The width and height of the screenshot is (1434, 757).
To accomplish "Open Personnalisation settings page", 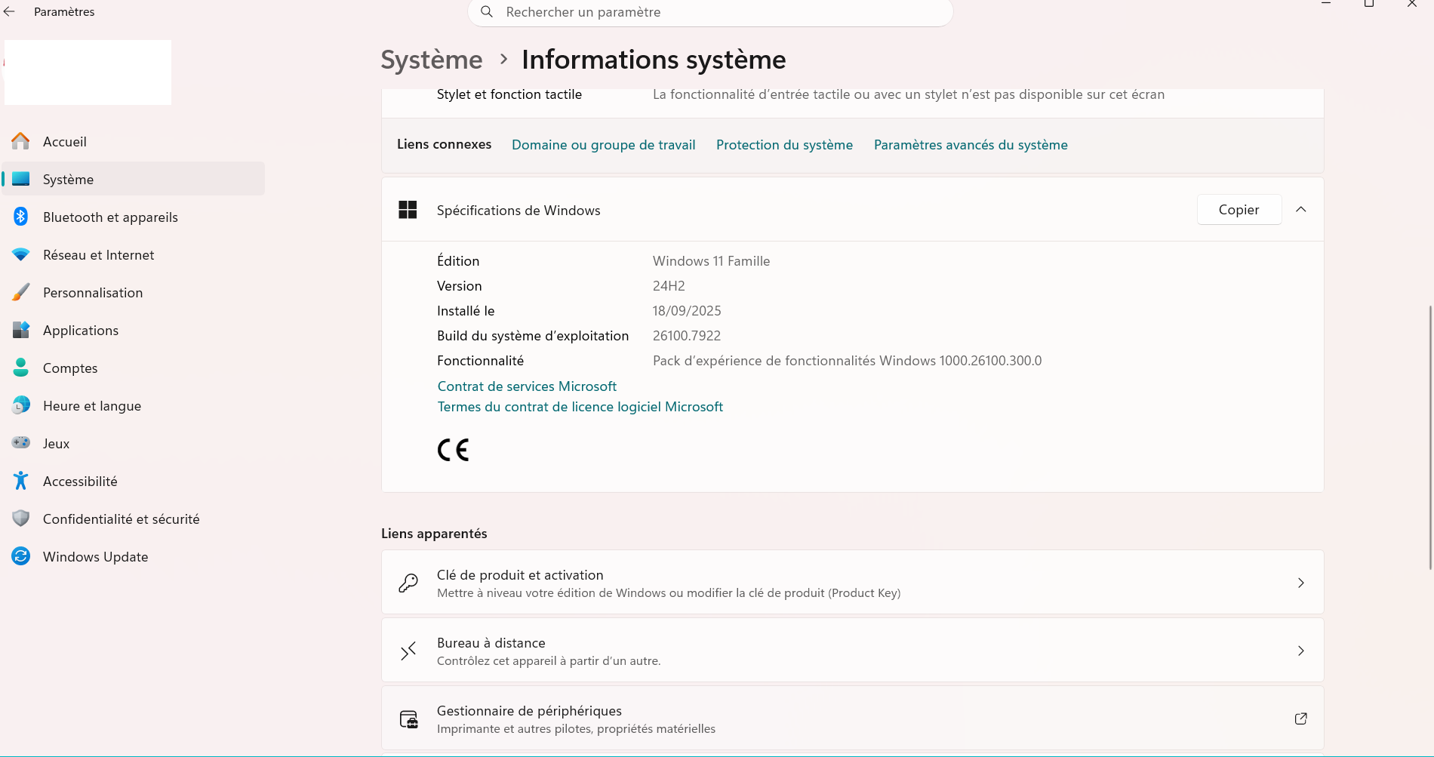I will point(134,292).
